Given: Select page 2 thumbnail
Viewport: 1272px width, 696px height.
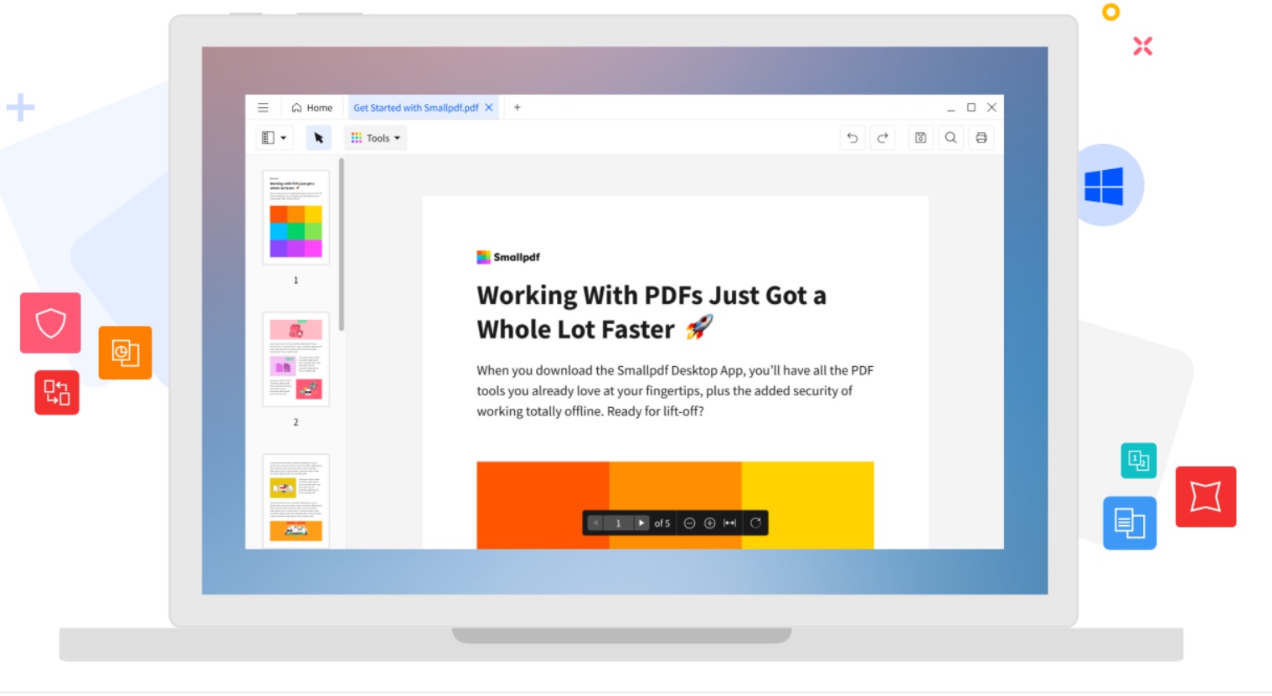Looking at the screenshot, I should coord(296,359).
